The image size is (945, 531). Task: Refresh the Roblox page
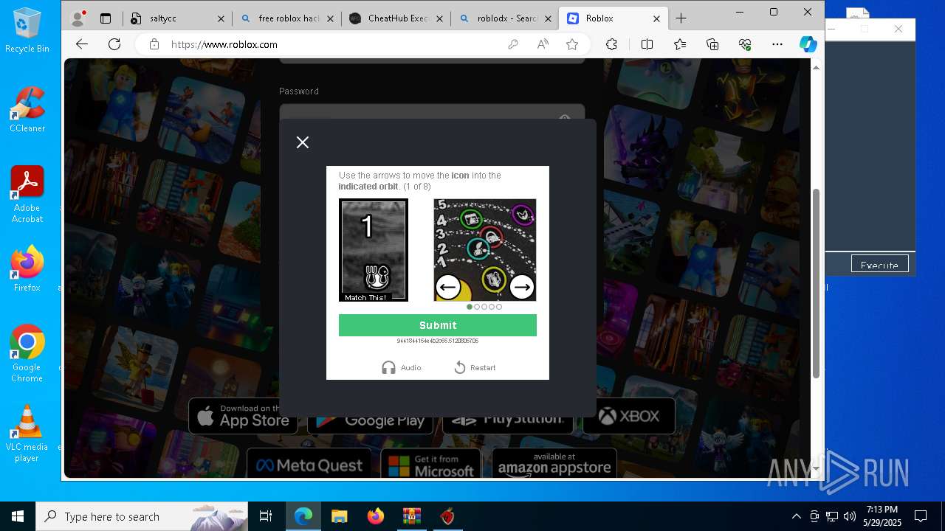coord(114,44)
